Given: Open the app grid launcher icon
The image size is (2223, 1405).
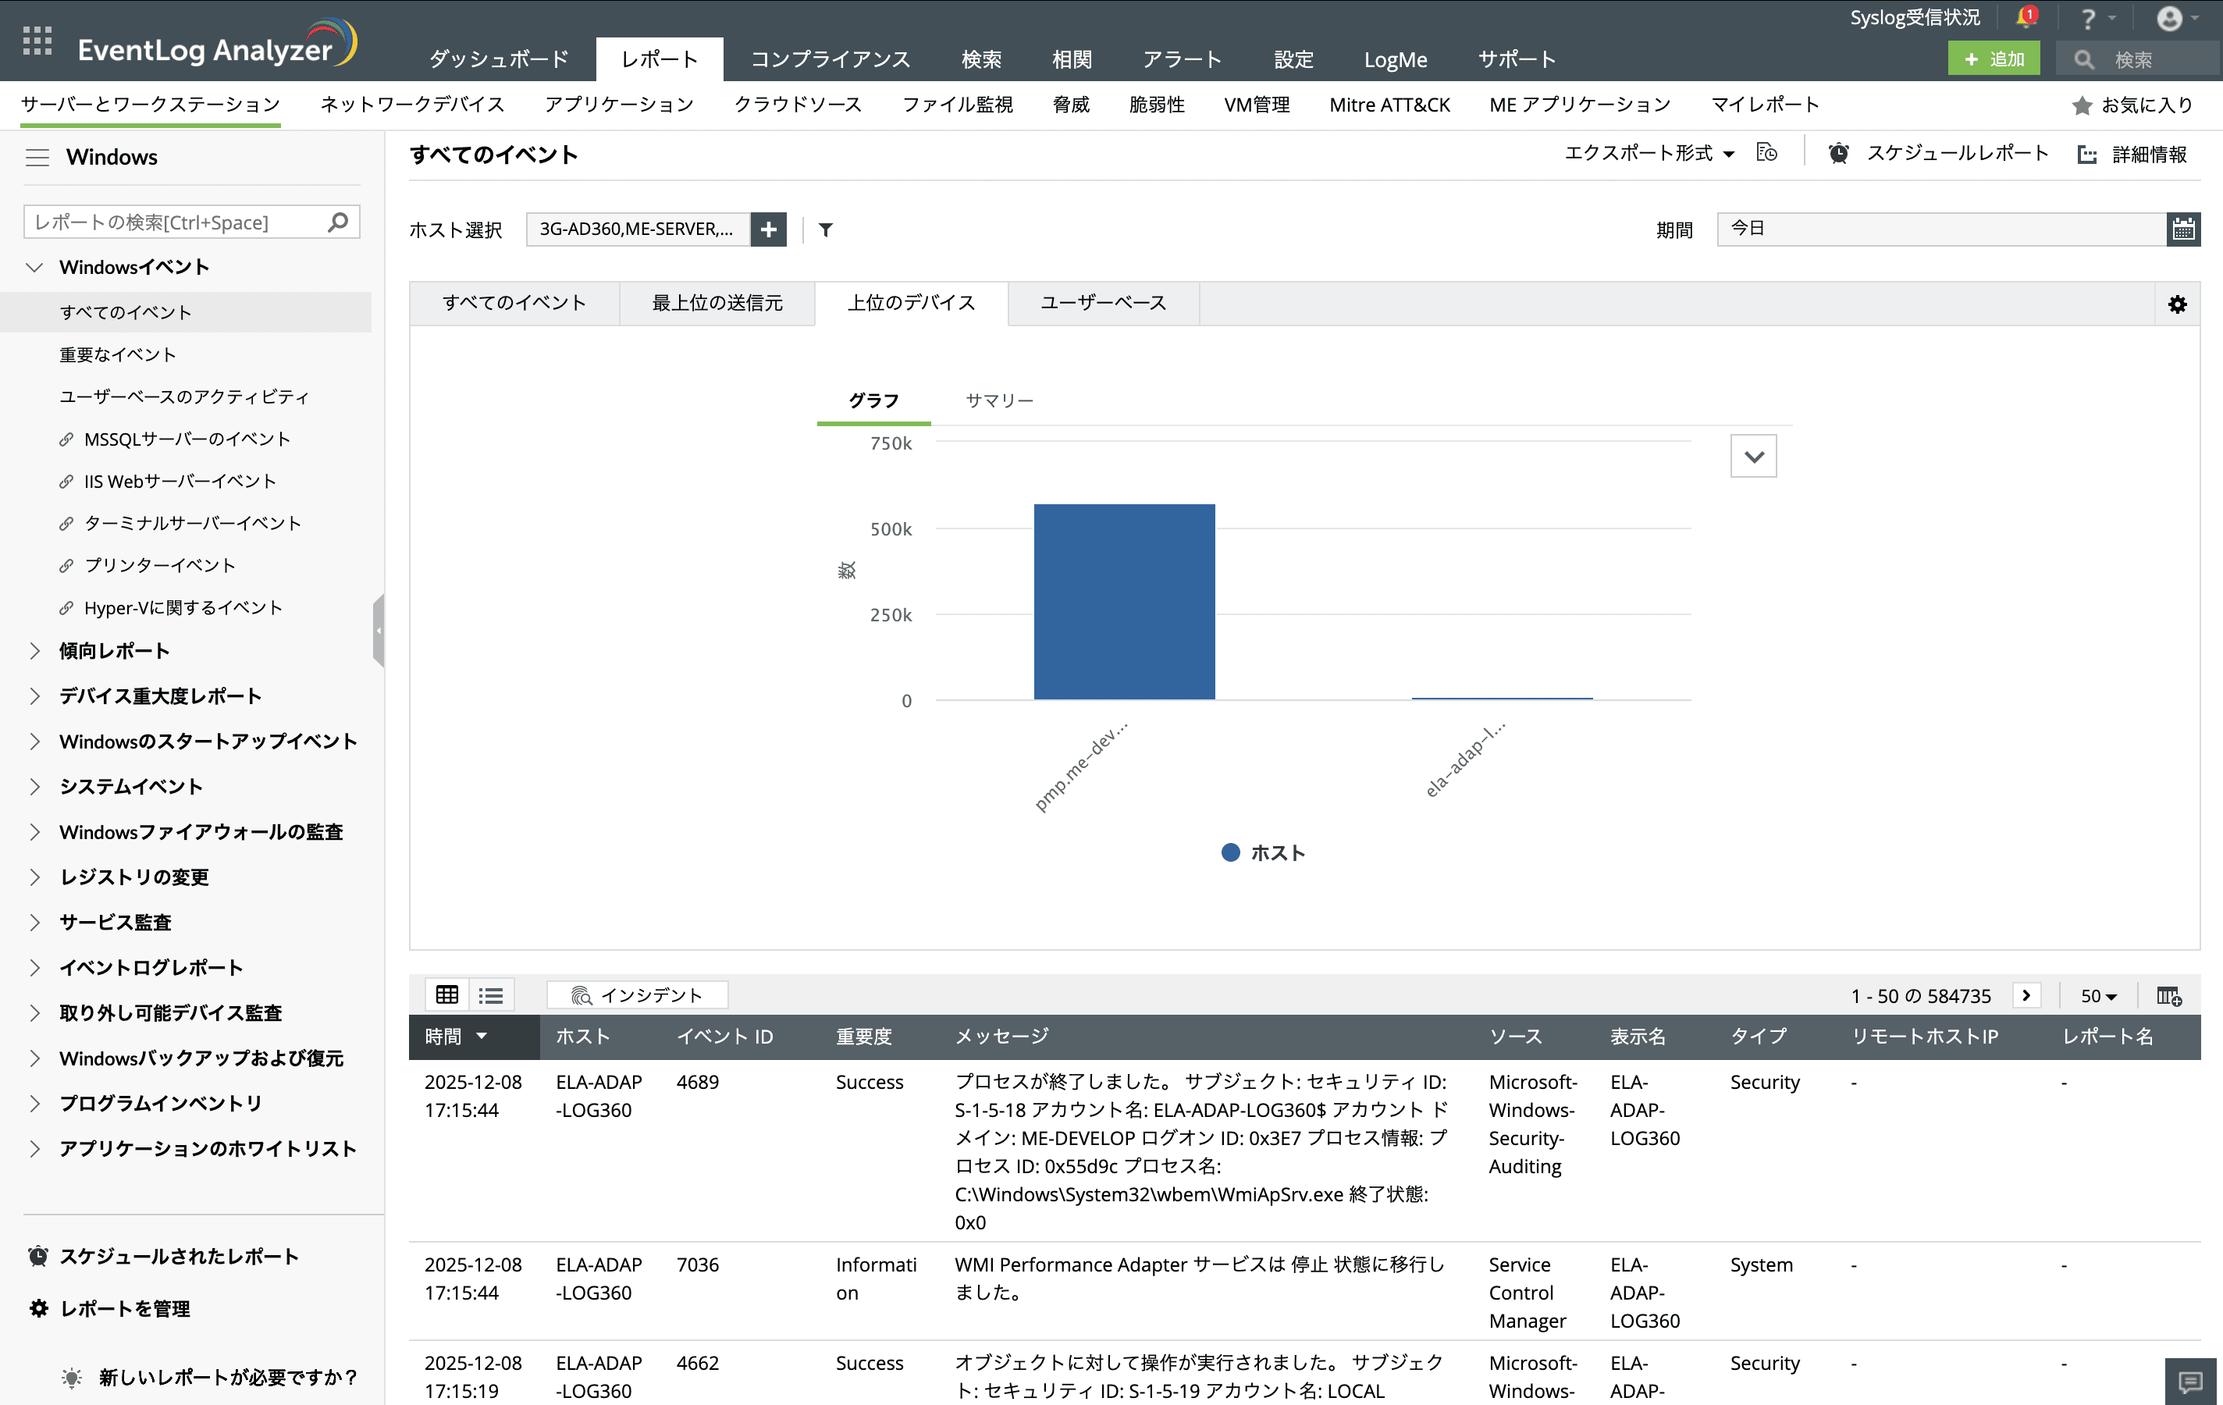Looking at the screenshot, I should tap(37, 41).
